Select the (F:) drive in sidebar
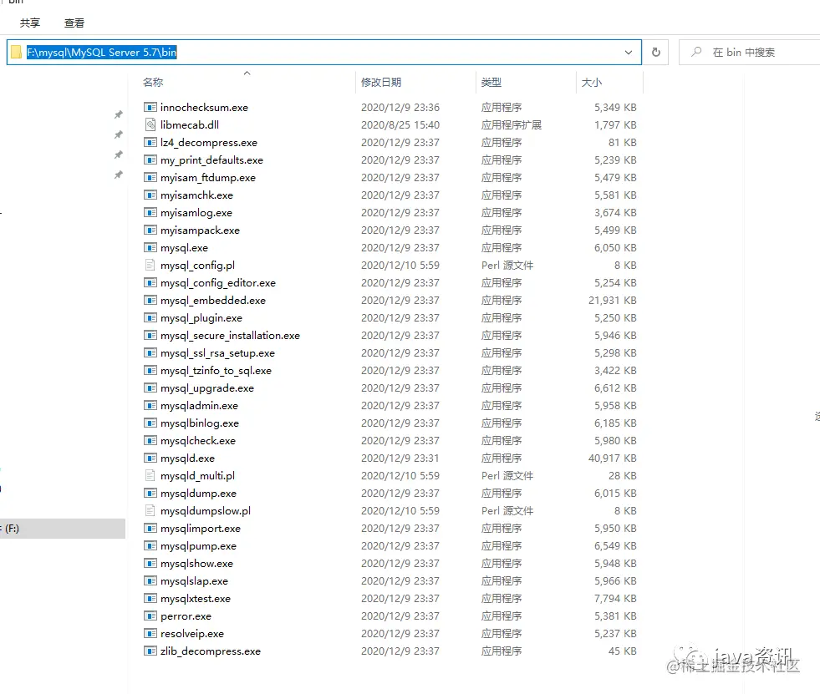 [62, 529]
